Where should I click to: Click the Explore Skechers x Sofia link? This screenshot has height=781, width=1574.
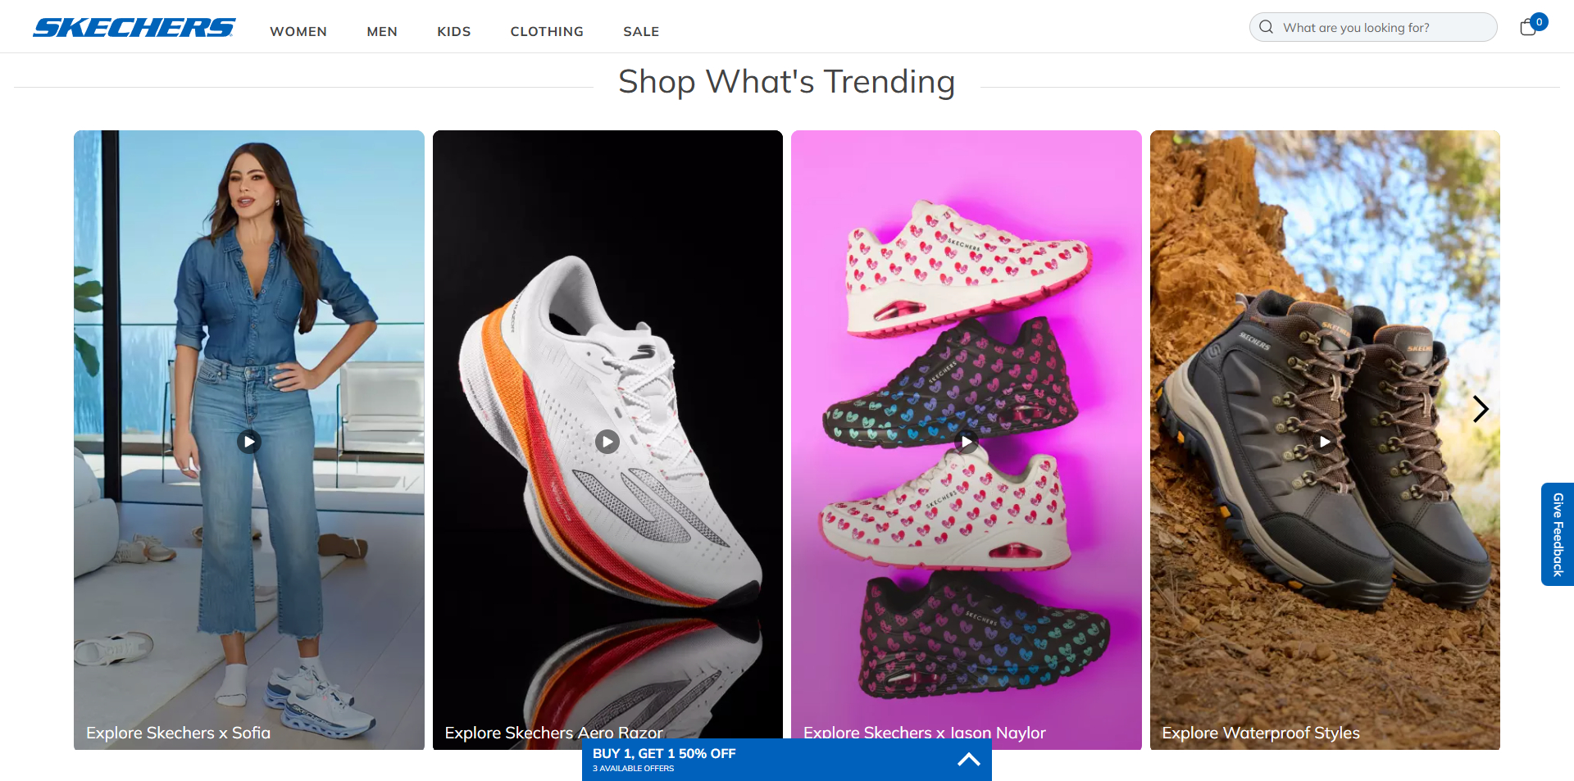point(178,733)
